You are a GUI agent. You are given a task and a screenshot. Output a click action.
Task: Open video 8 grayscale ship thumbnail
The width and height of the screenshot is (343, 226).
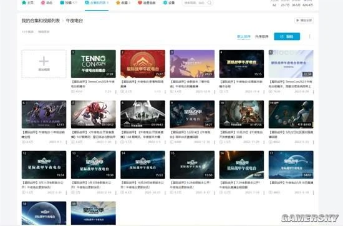(x=143, y=114)
